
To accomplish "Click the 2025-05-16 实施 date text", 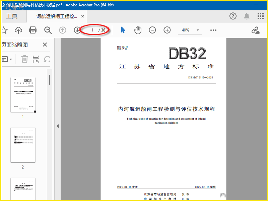I will (x=205, y=187).
